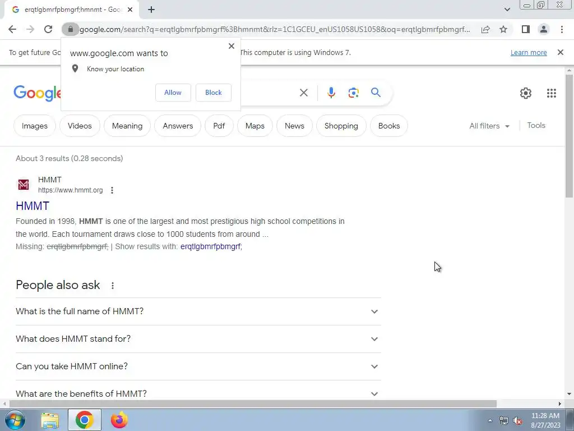Screen dimensions: 574x431
Task: Expand What is the full name of HMMT
Action: point(198,311)
